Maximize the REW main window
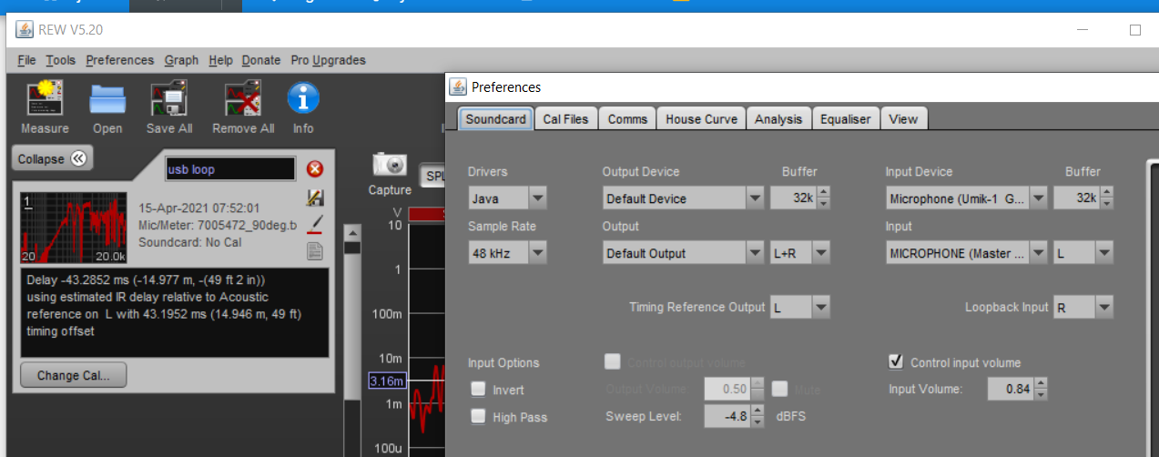 pos(1134,29)
